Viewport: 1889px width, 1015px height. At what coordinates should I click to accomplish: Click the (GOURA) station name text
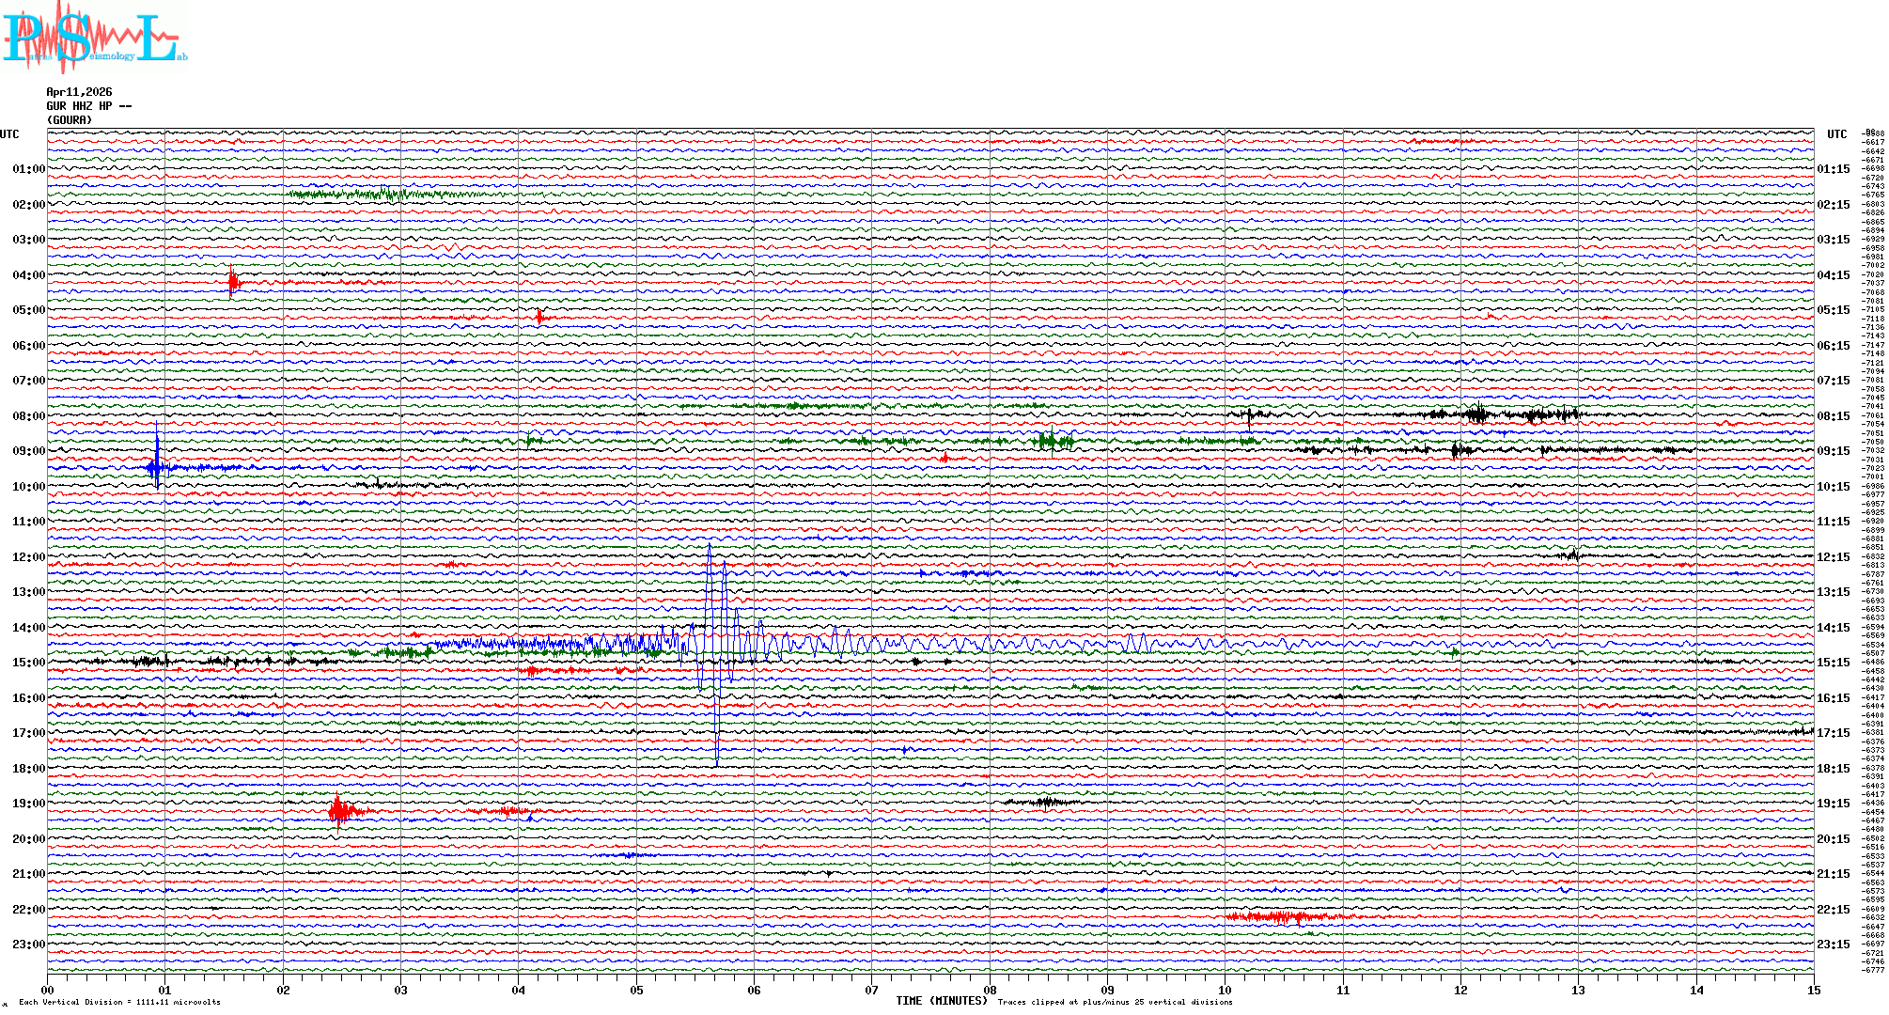70,120
